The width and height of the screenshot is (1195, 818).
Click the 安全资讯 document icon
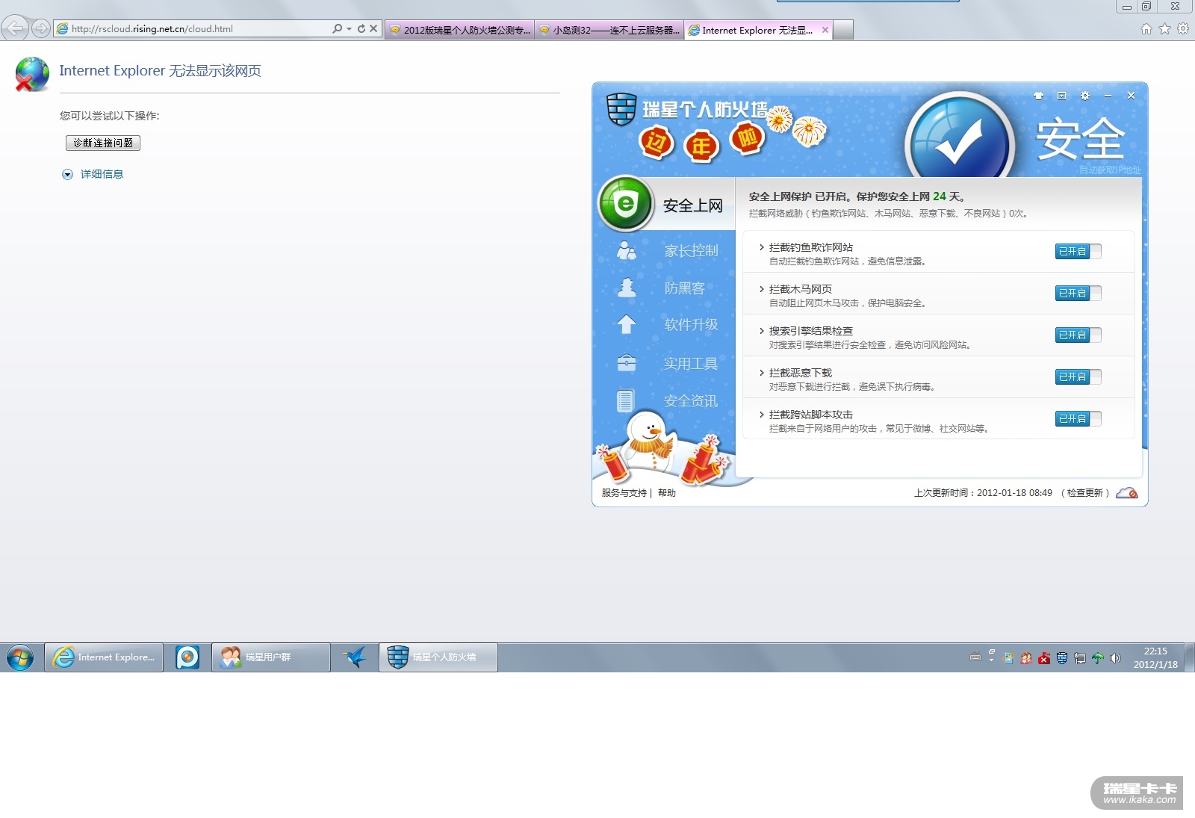point(625,401)
